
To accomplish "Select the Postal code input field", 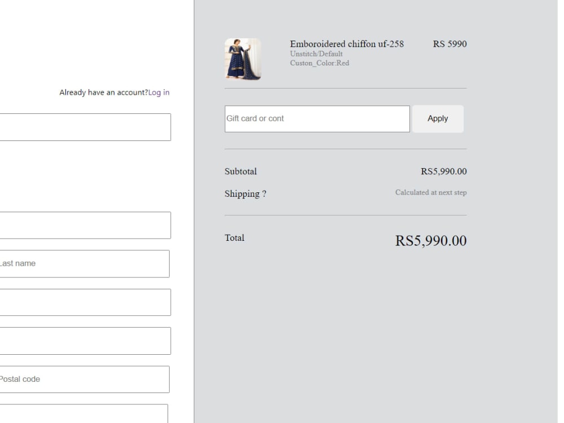I will click(x=85, y=380).
